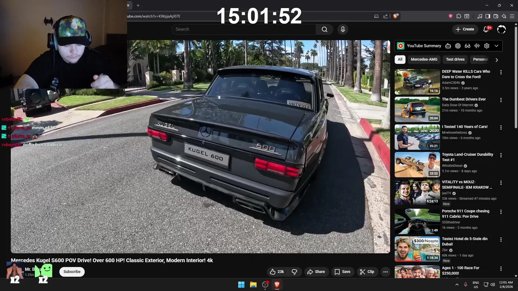The image size is (518, 291).
Task: Open The Dumbest Drivers Ever video thumbnail
Action: pyautogui.click(x=417, y=109)
